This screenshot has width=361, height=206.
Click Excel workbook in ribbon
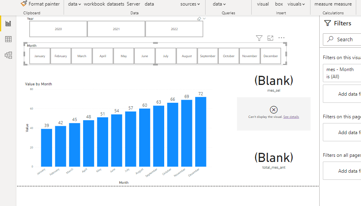(94, 4)
